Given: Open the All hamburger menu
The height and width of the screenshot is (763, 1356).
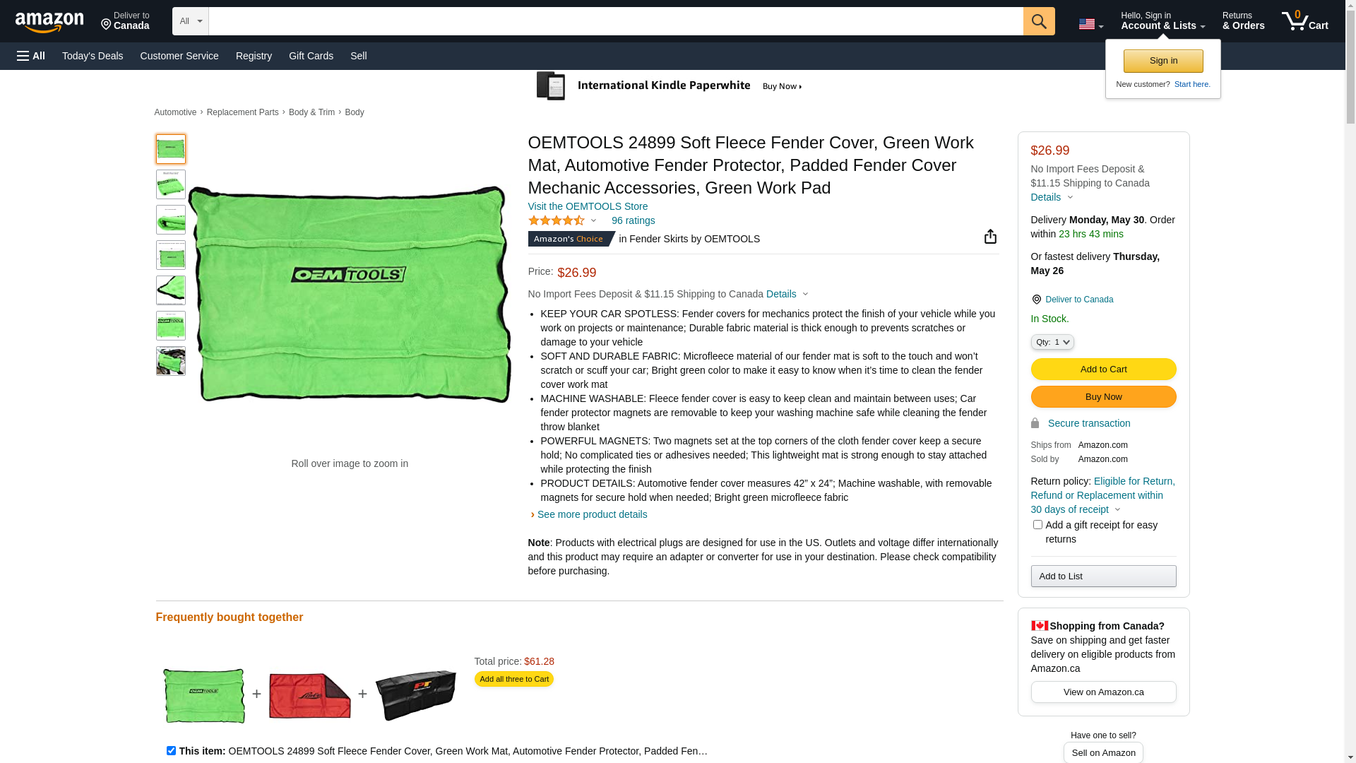Looking at the screenshot, I should [x=31, y=56].
